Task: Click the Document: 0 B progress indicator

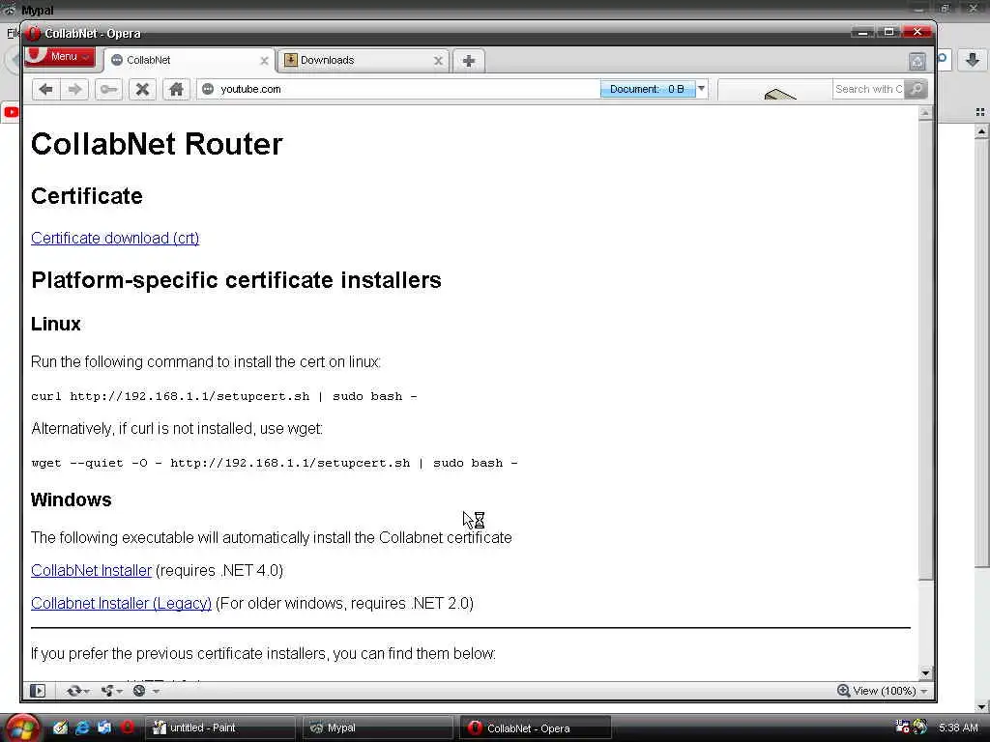Action: click(647, 89)
